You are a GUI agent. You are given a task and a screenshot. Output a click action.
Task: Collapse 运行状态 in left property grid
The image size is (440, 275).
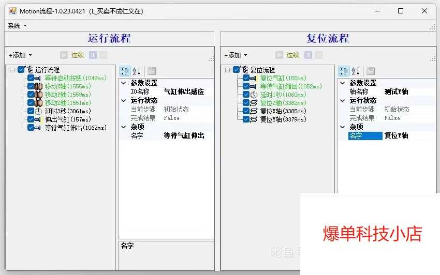(x=124, y=101)
